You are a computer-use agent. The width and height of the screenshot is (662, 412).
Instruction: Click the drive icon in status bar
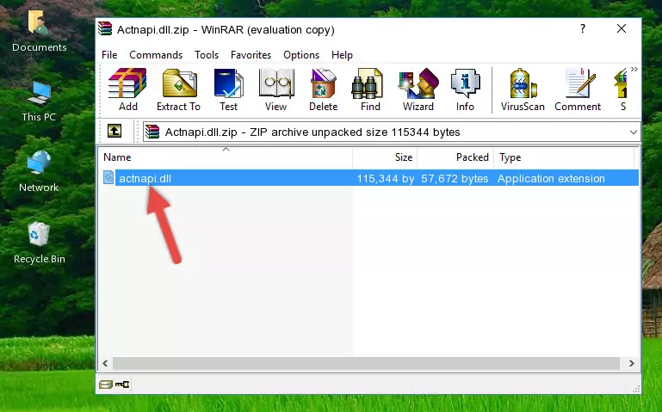point(106,384)
